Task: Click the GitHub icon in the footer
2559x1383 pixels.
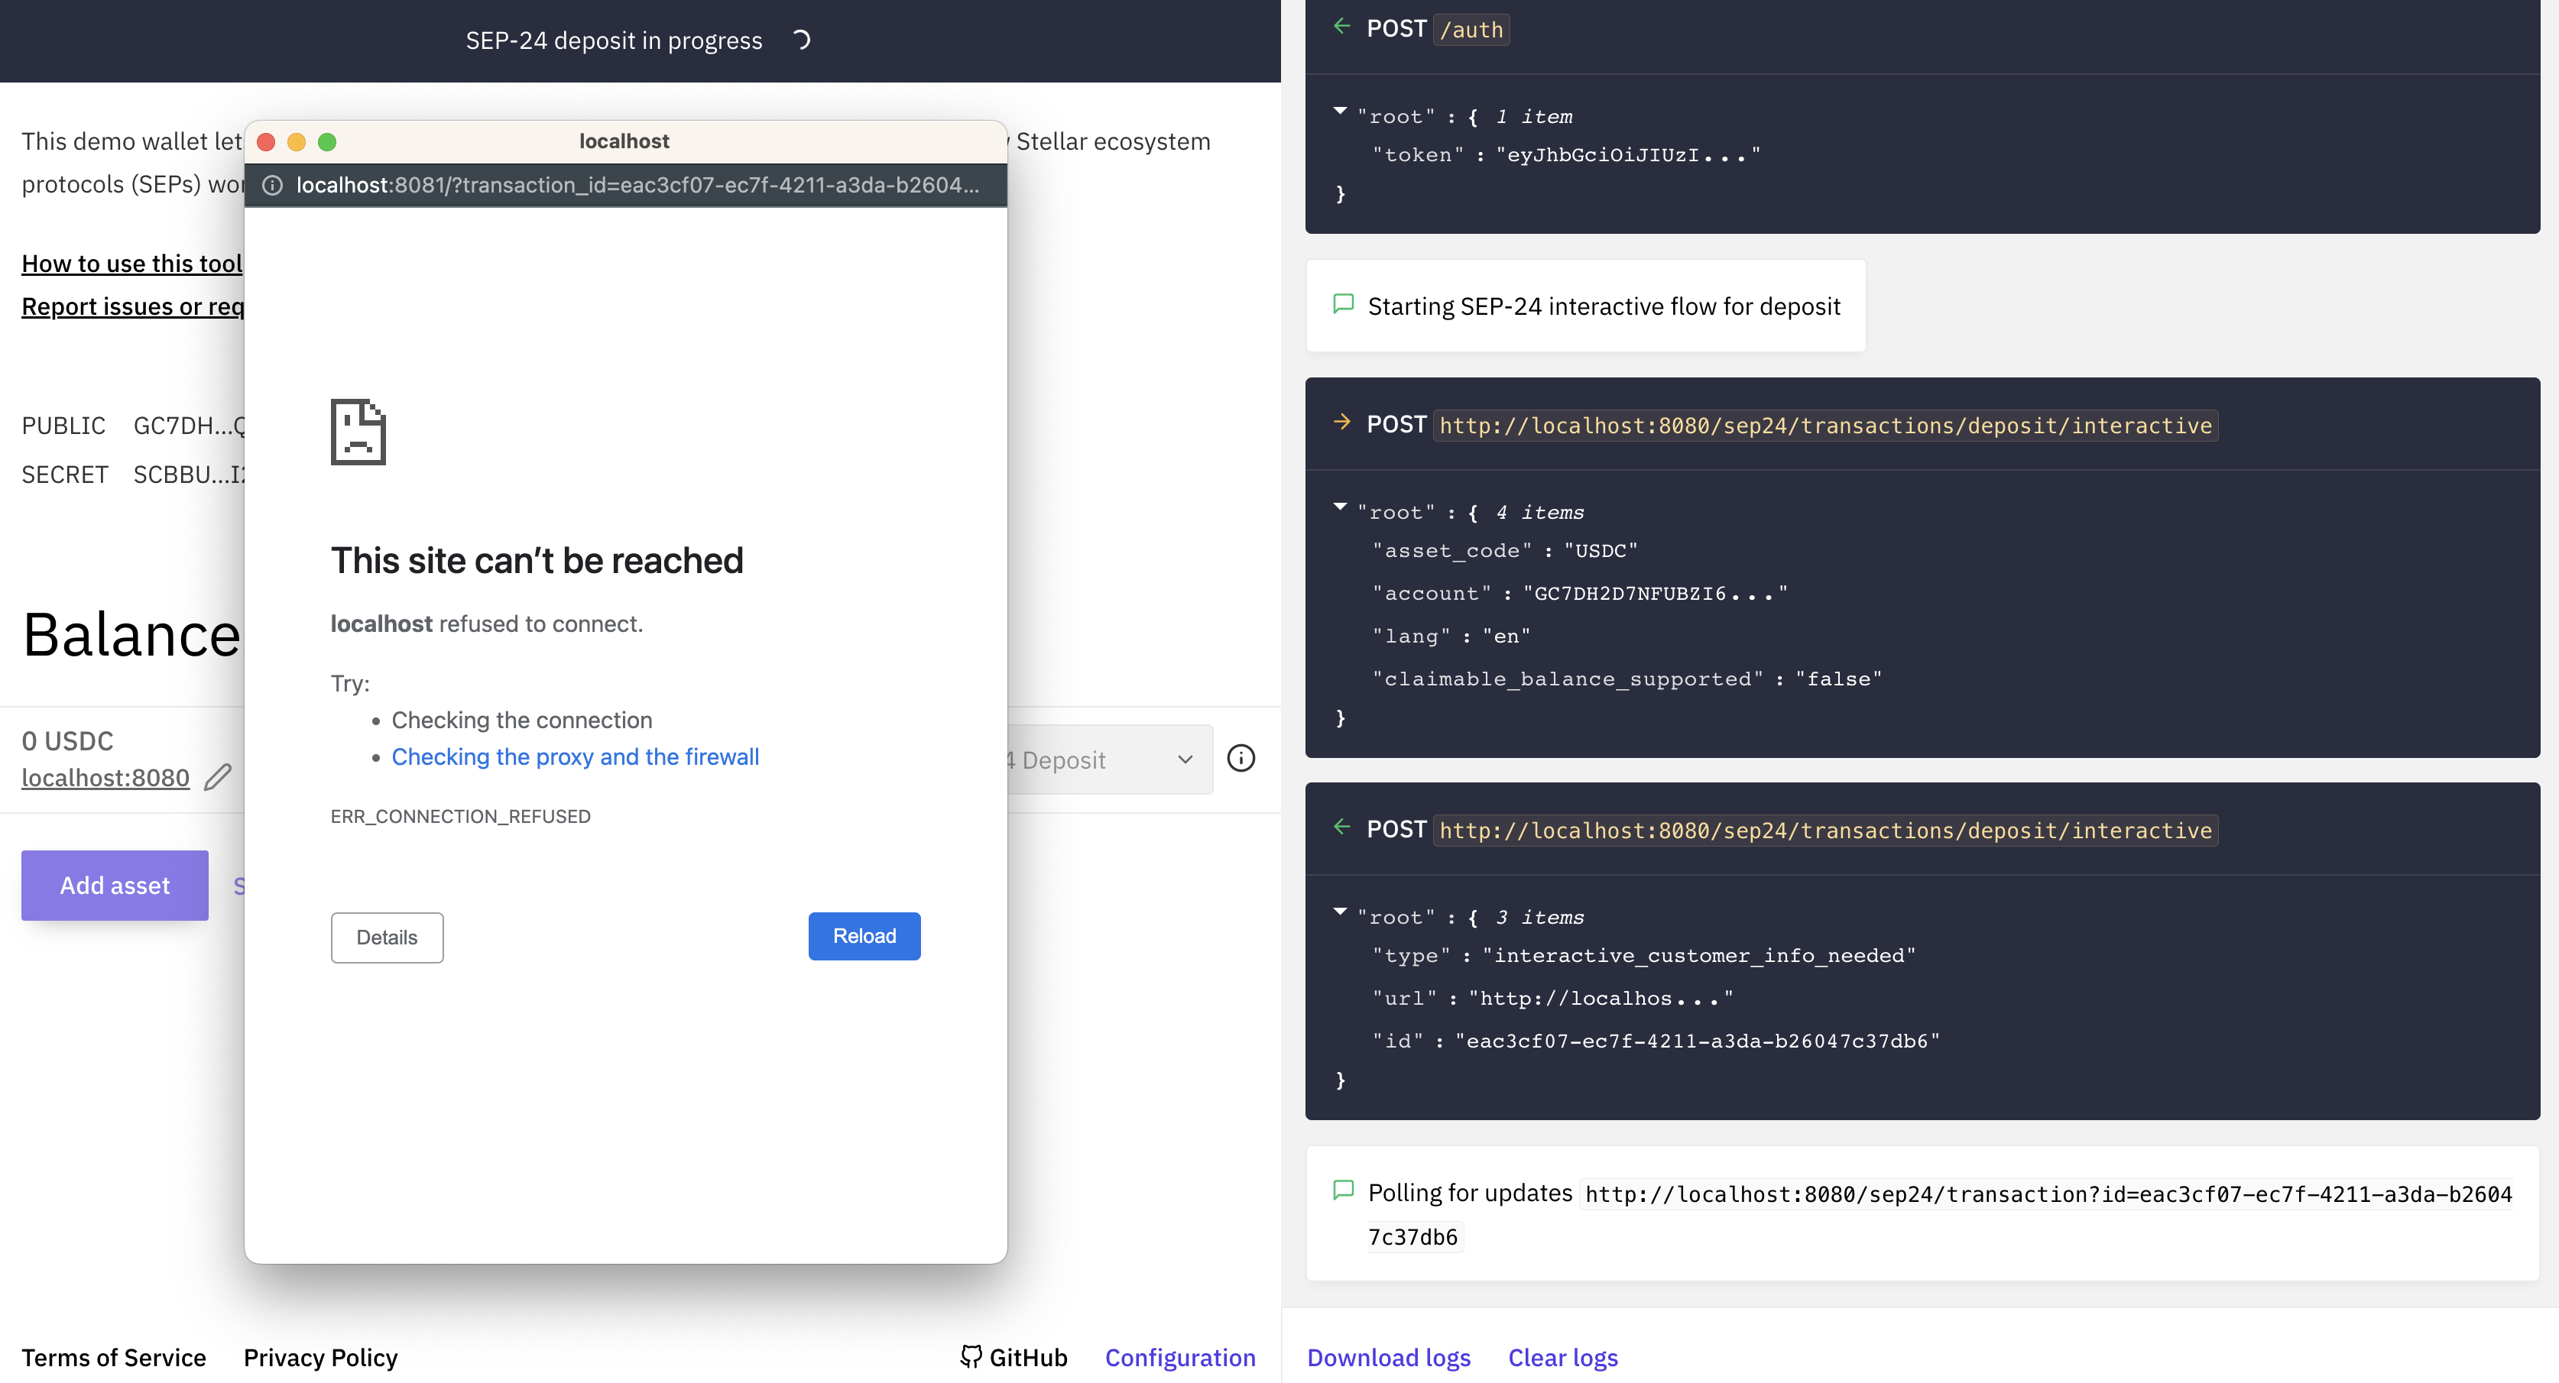Action: (x=971, y=1356)
